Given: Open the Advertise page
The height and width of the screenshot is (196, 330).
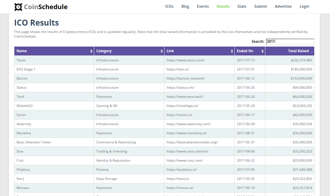Looking at the screenshot, I should tap(283, 7).
